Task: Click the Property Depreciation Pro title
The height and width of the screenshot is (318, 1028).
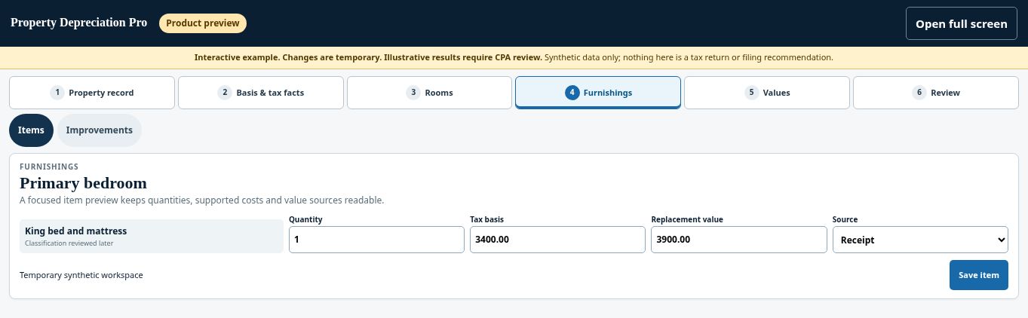Action: pos(79,23)
